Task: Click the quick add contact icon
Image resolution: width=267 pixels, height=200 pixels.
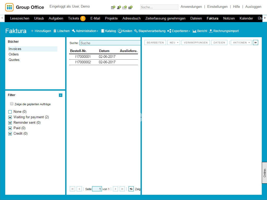Action: click(x=119, y=7)
